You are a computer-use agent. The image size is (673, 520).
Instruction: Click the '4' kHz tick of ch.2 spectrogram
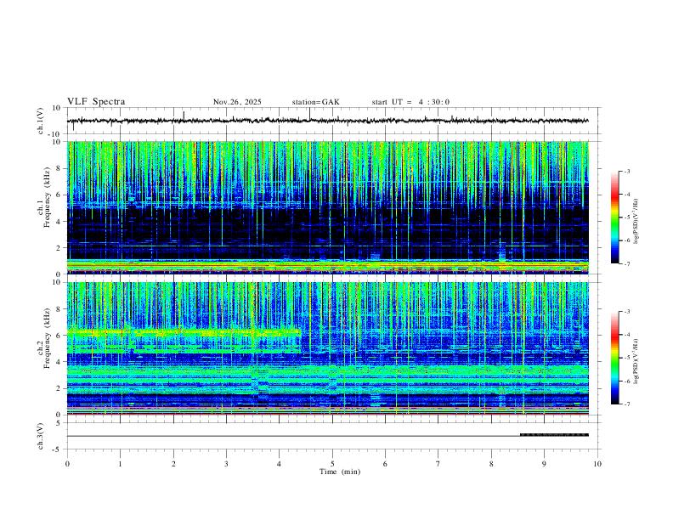[x=59, y=362]
